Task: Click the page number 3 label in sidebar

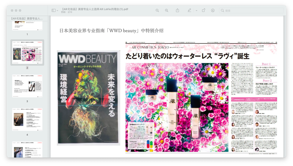Action: (x=27, y=101)
